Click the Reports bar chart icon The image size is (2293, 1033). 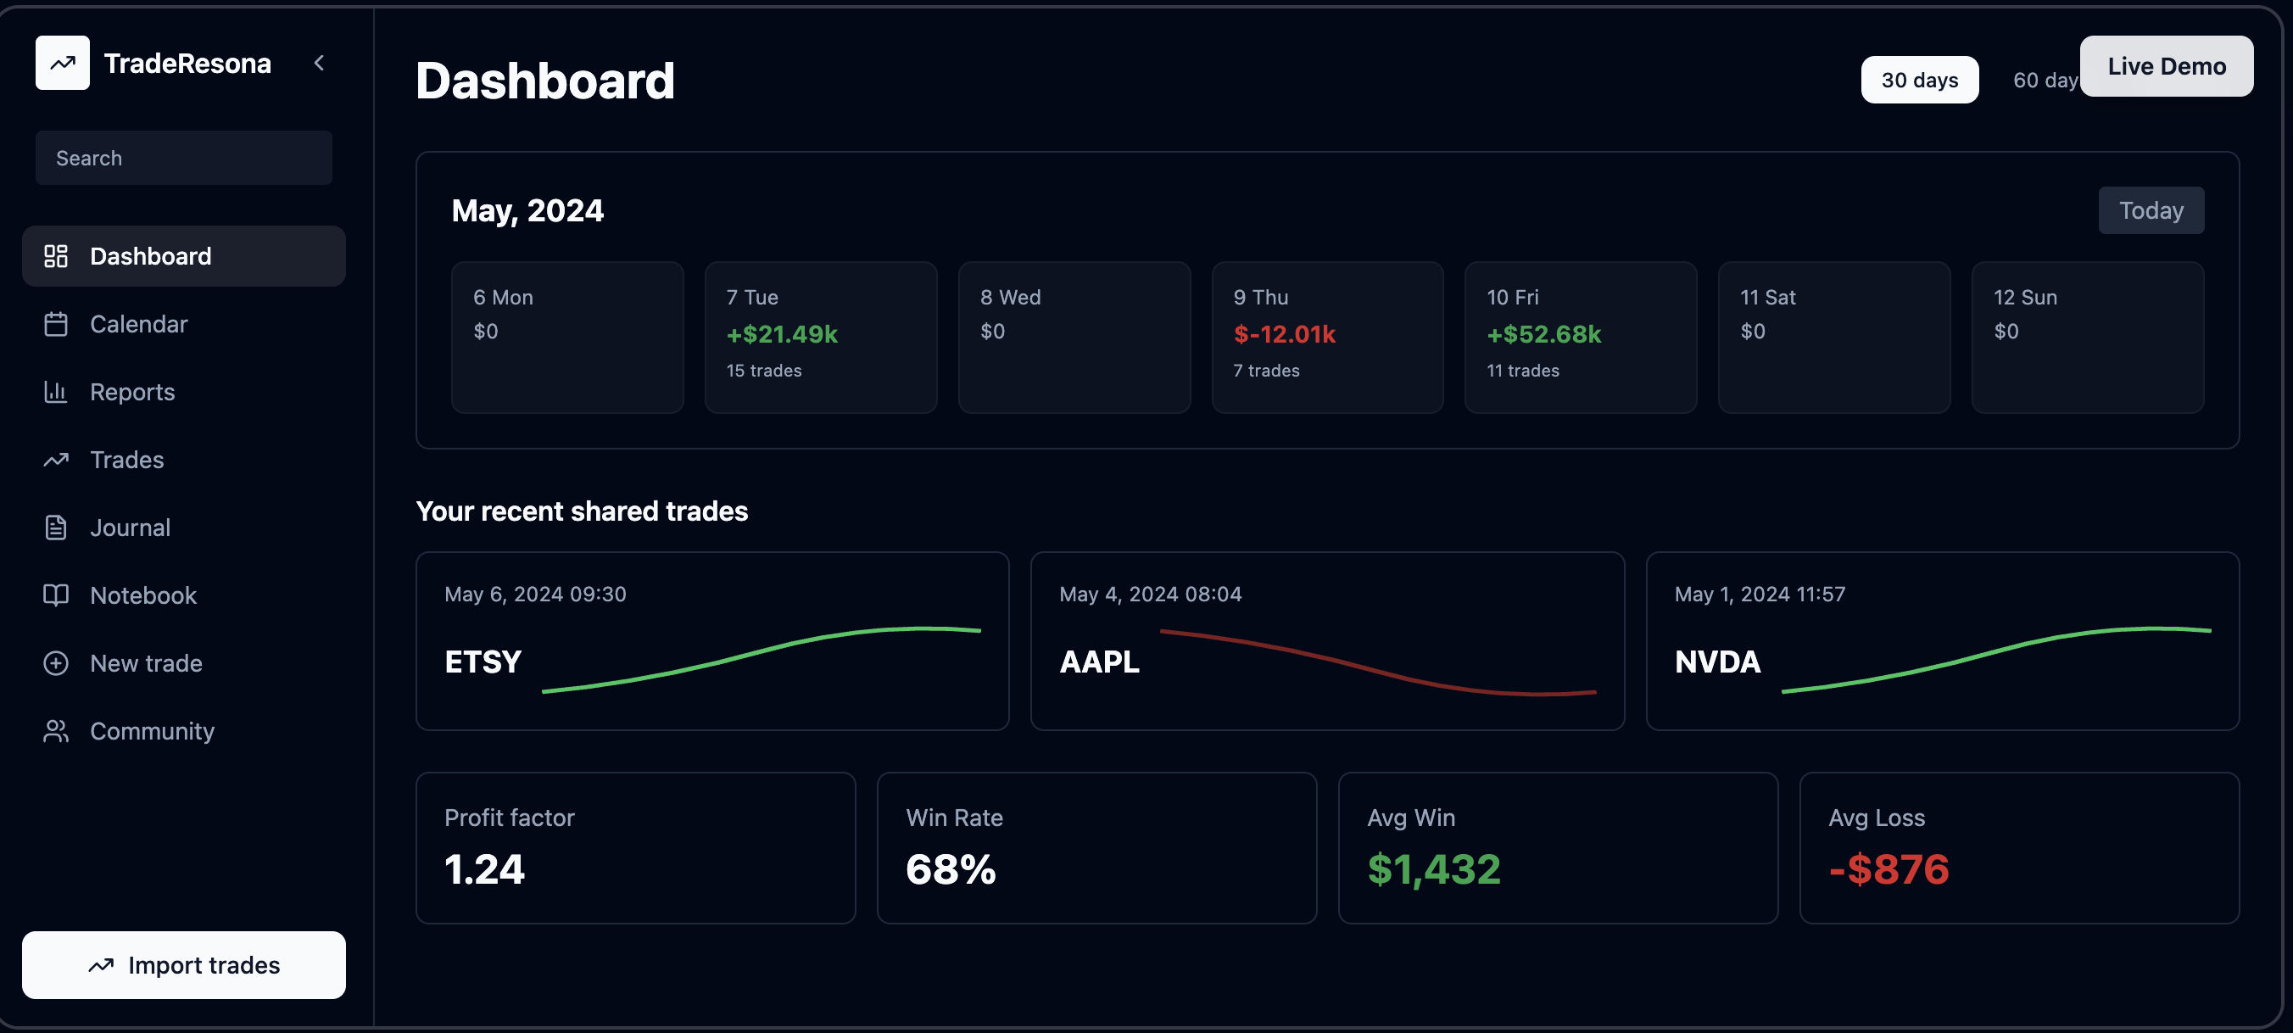point(56,392)
